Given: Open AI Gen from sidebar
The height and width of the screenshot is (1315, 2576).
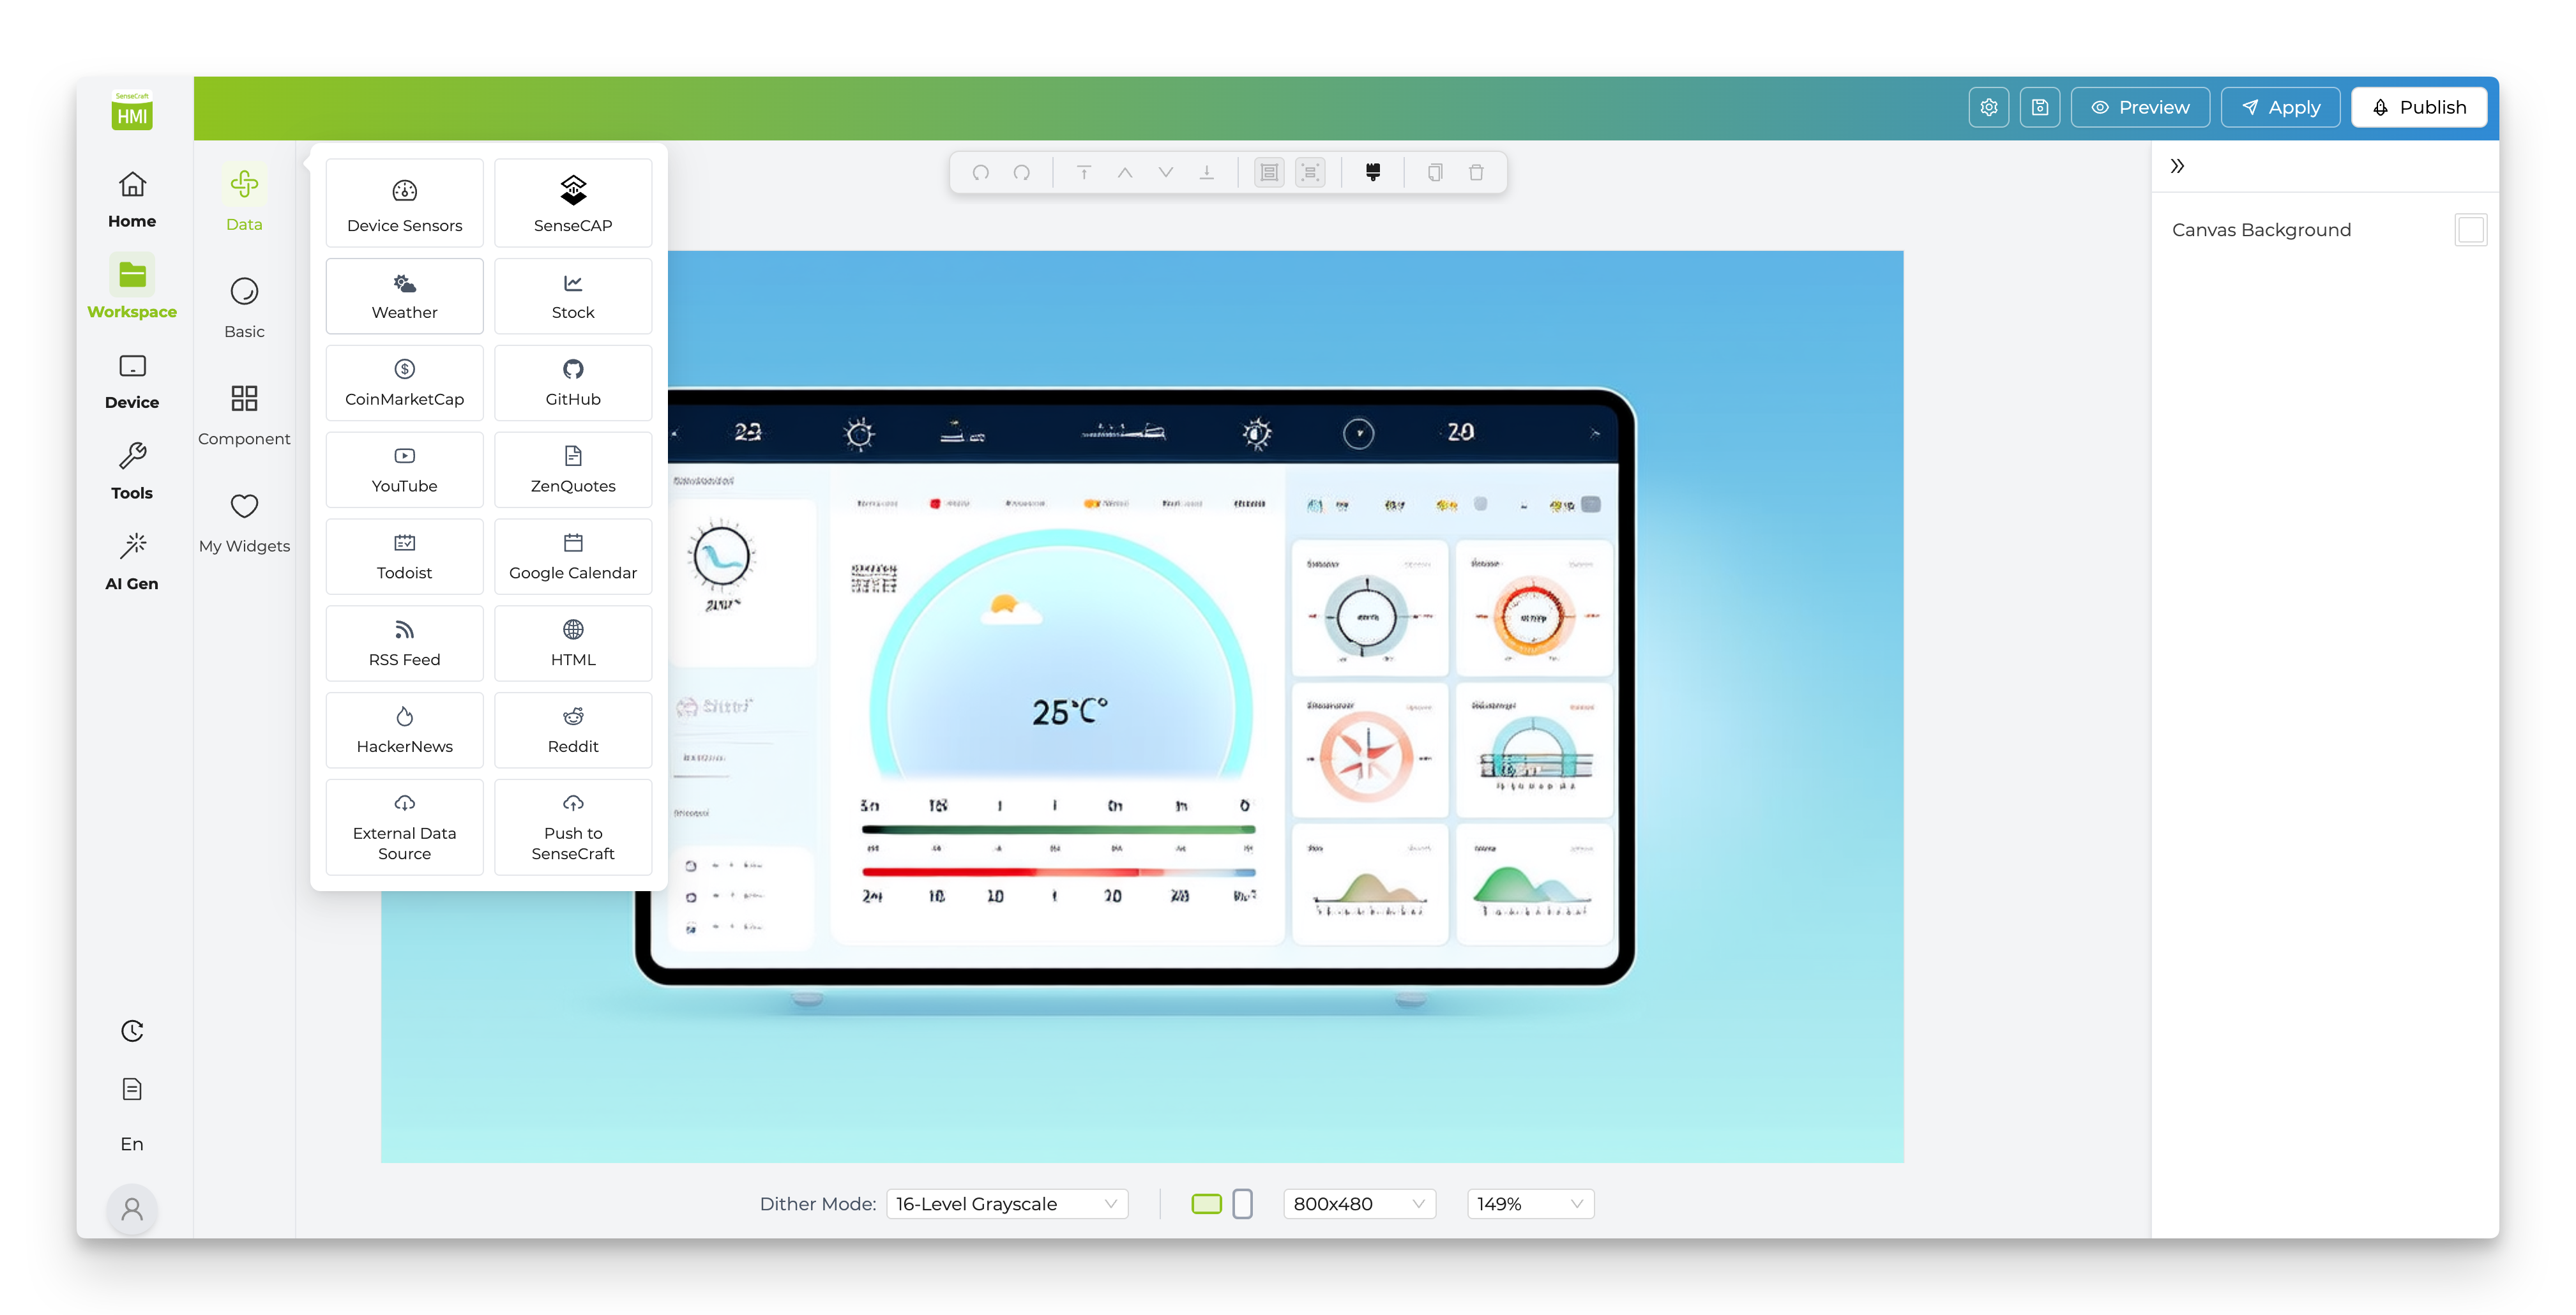Looking at the screenshot, I should [x=132, y=561].
